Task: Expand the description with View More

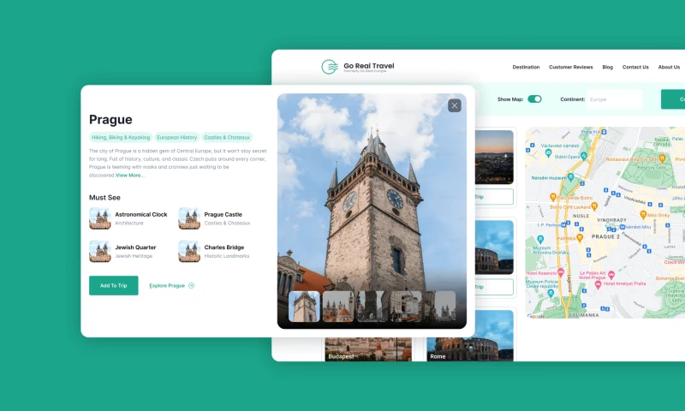Action: point(130,175)
